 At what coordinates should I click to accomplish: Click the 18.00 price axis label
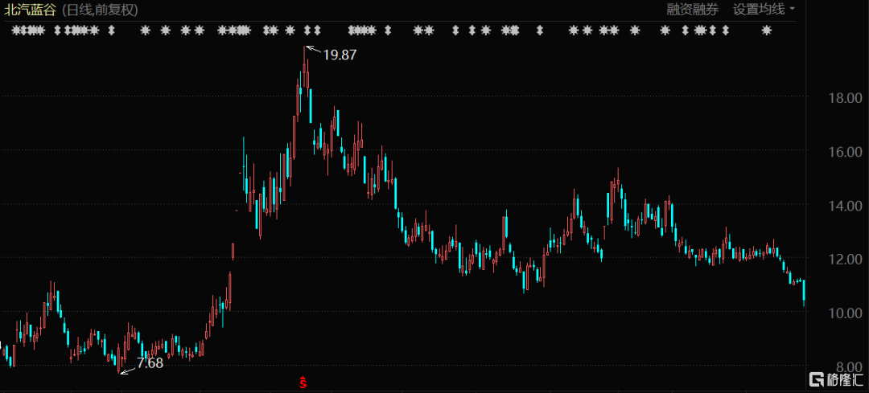pos(843,98)
